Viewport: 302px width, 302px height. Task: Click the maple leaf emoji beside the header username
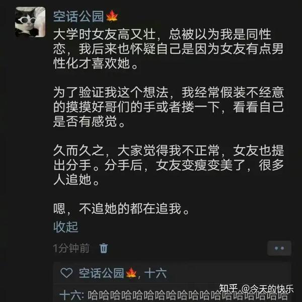pyautogui.click(x=112, y=16)
